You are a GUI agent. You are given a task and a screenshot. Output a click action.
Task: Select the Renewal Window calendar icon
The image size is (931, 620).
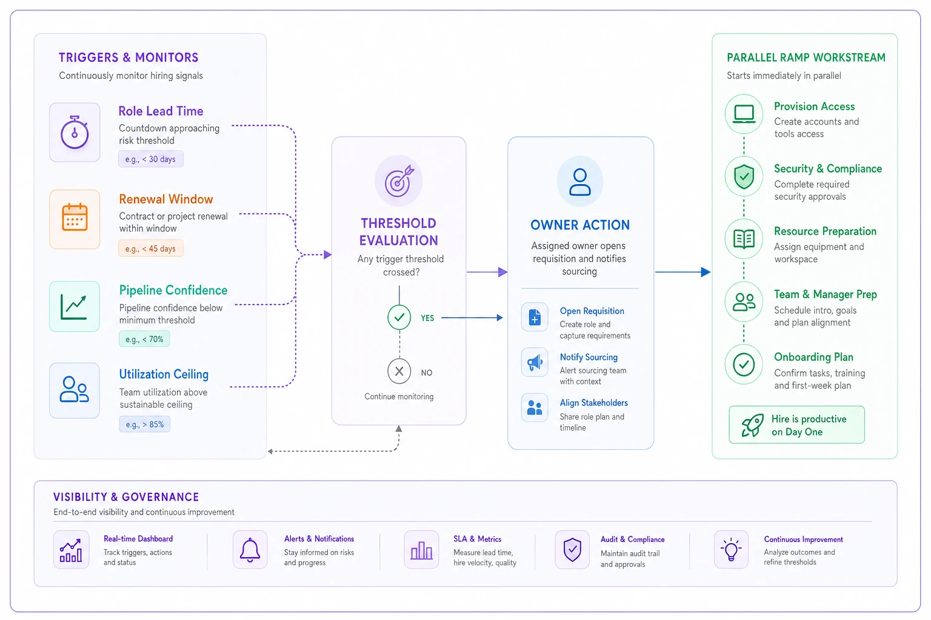tap(75, 219)
